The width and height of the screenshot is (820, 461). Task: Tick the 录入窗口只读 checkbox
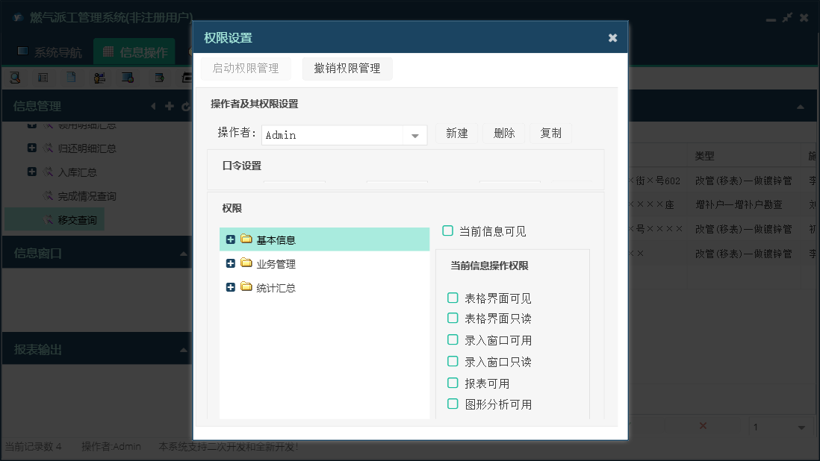[453, 361]
